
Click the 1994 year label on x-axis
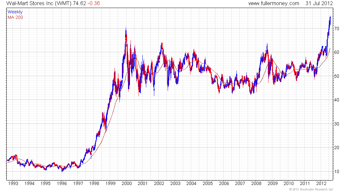29,183
